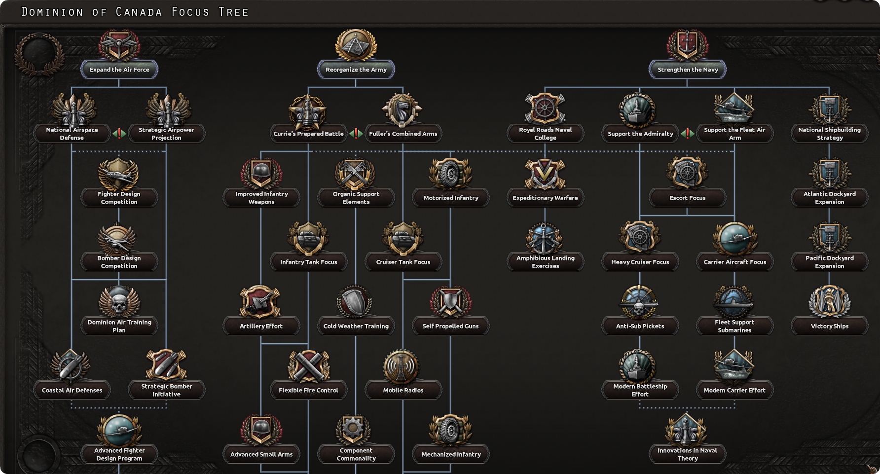This screenshot has height=474, width=880.
Task: Select the Motorized Infantry wheel icon
Action: (450, 174)
